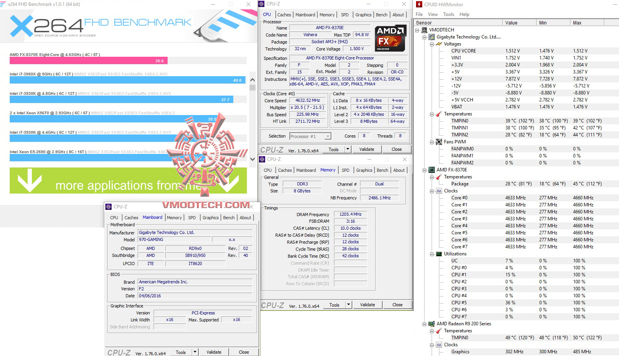
Task: Click the Utilizations icon in HWMonitor
Action: pos(439,254)
